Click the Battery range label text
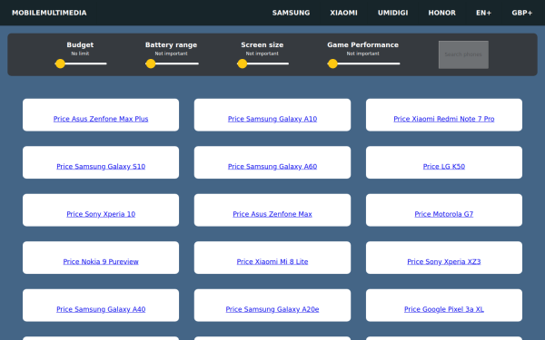545x340 pixels. 171,44
